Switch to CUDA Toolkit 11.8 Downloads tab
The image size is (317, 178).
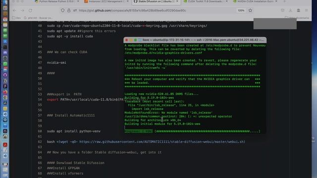coord(205,1)
